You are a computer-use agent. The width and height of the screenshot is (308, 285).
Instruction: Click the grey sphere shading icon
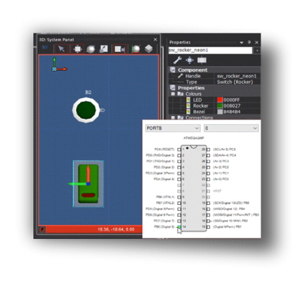tap(91, 49)
